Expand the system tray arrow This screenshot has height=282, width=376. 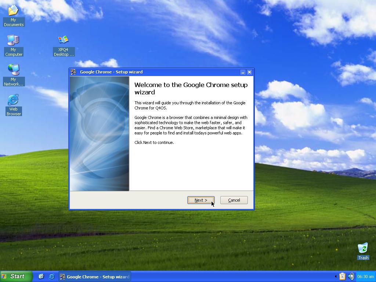pos(336,276)
